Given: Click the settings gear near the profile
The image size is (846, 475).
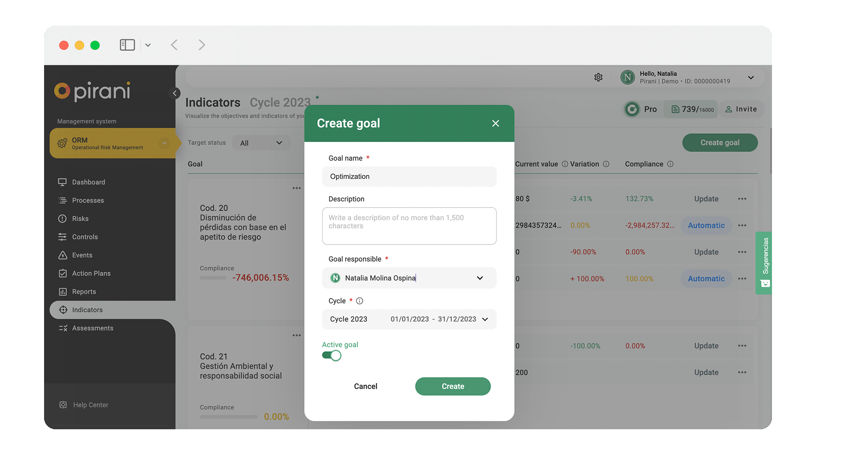Looking at the screenshot, I should tap(598, 77).
